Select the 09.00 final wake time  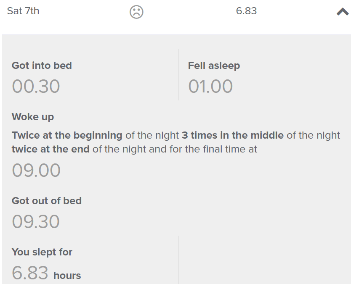pyautogui.click(x=36, y=171)
